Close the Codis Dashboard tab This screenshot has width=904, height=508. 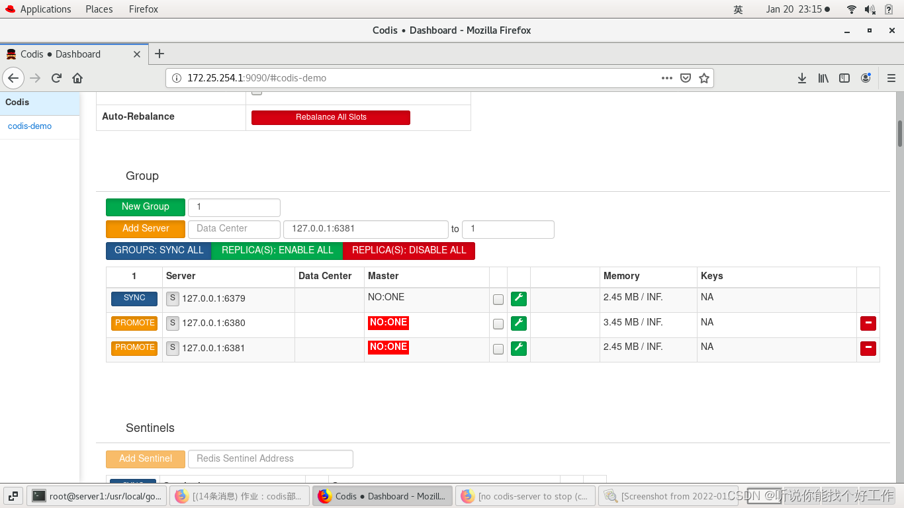click(x=137, y=54)
